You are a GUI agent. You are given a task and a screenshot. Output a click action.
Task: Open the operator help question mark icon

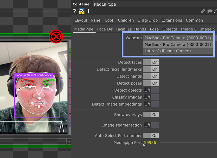75,11
